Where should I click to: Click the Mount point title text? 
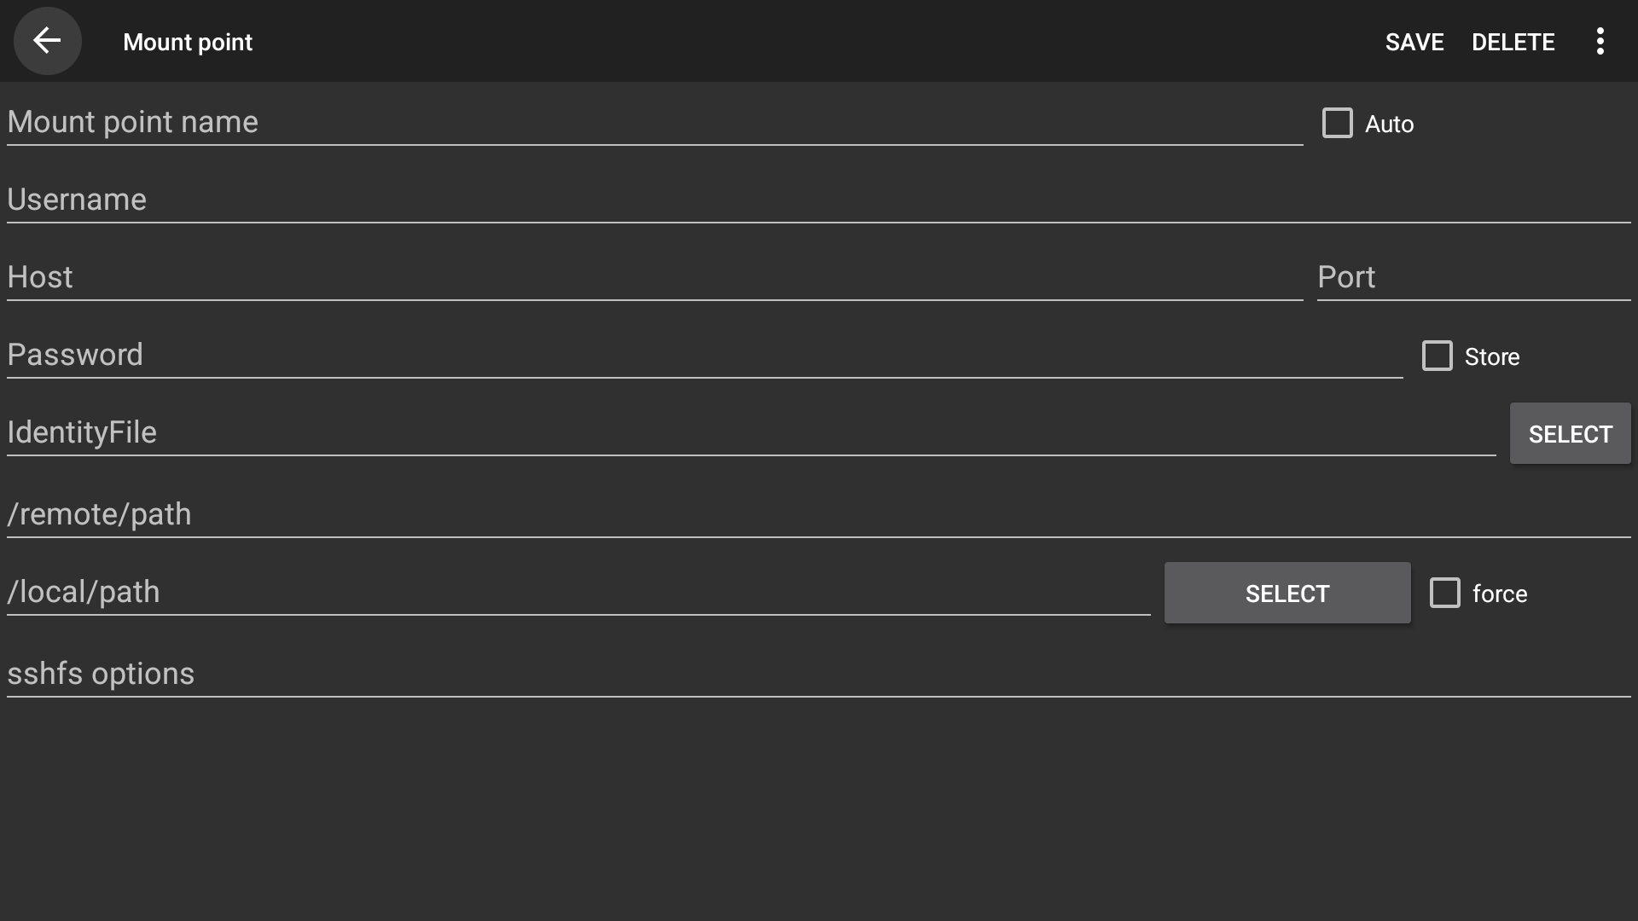pyautogui.click(x=188, y=42)
